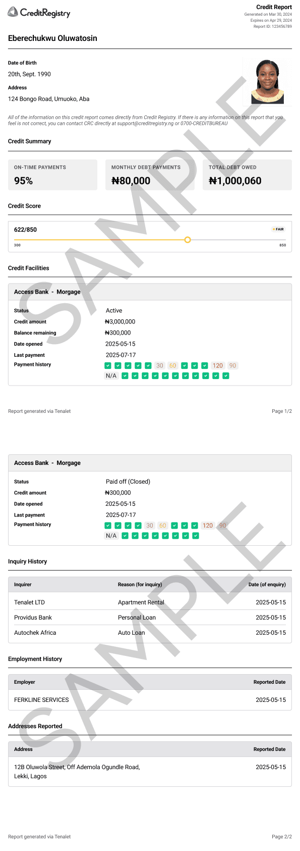
Task: Click the 'Credit Score' heading
Action: pos(24,206)
